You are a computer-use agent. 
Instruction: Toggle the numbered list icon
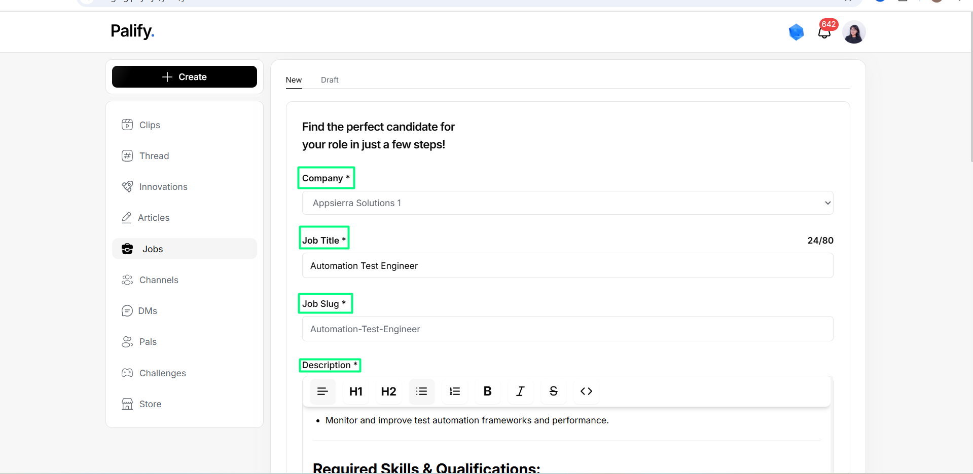click(x=454, y=391)
